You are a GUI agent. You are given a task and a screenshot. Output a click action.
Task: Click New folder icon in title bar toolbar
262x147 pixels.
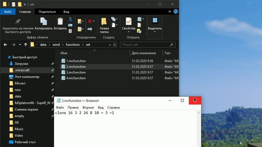coord(20,4)
